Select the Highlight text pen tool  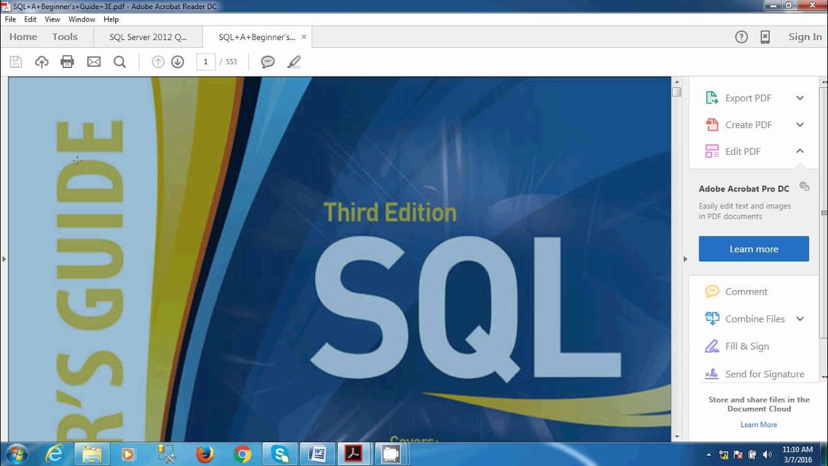pyautogui.click(x=294, y=62)
